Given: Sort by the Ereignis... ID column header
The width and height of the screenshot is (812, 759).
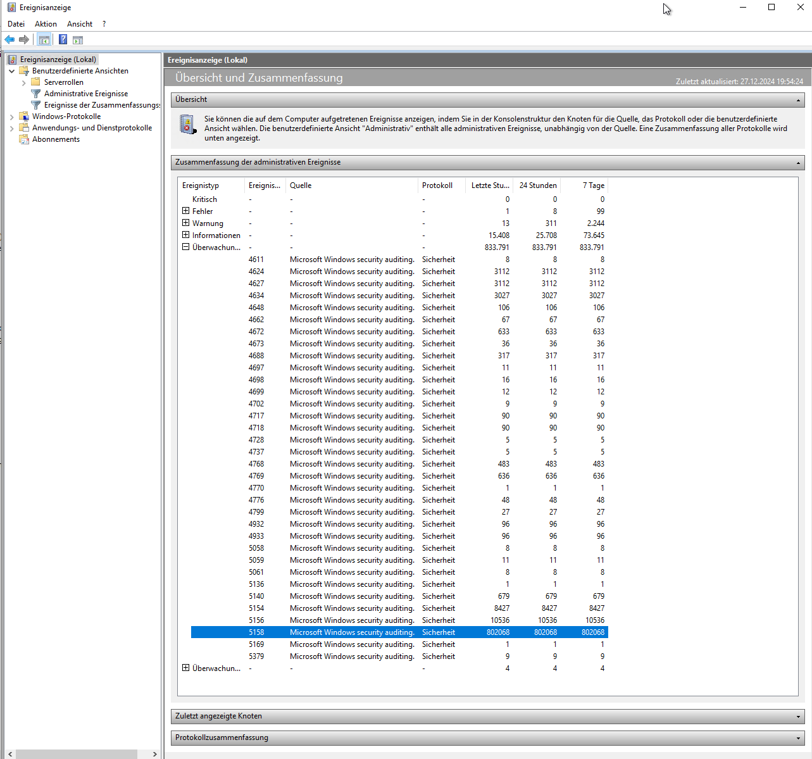Looking at the screenshot, I should tap(265, 185).
